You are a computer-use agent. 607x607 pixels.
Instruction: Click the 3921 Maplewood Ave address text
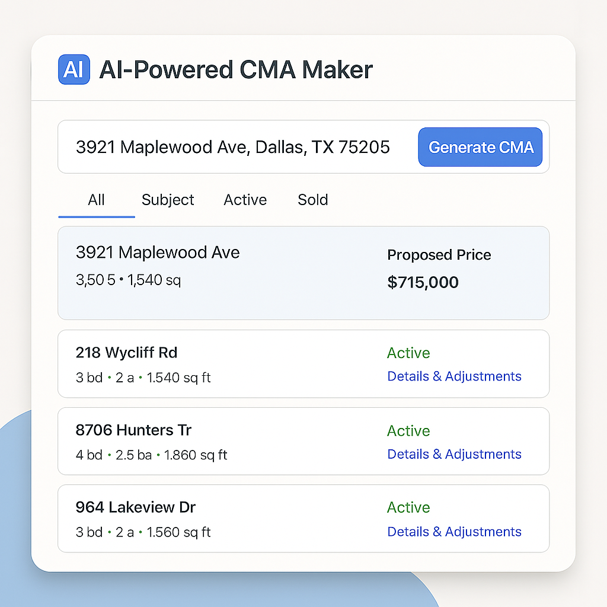coord(158,252)
